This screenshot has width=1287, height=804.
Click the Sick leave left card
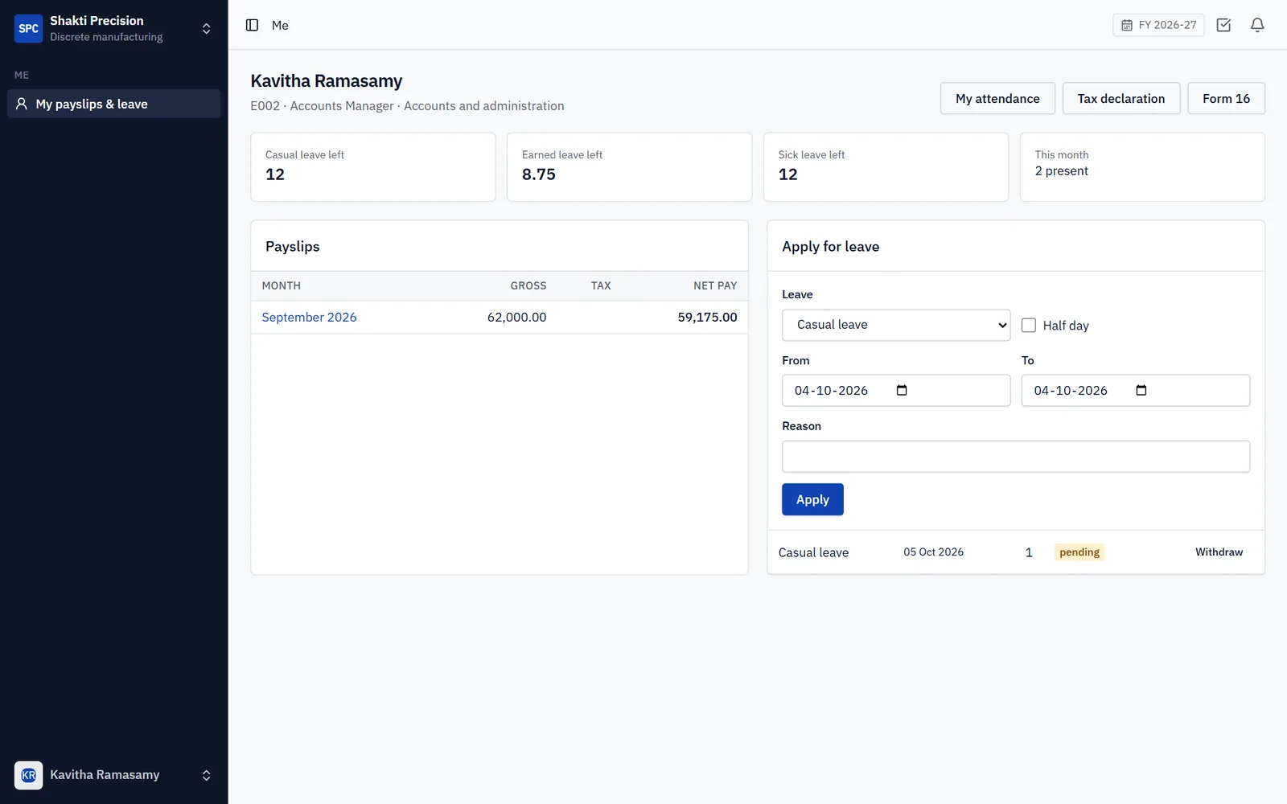pyautogui.click(x=886, y=166)
